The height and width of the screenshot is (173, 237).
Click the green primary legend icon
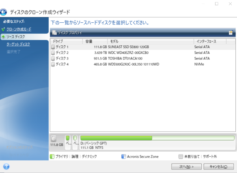coord(52,156)
